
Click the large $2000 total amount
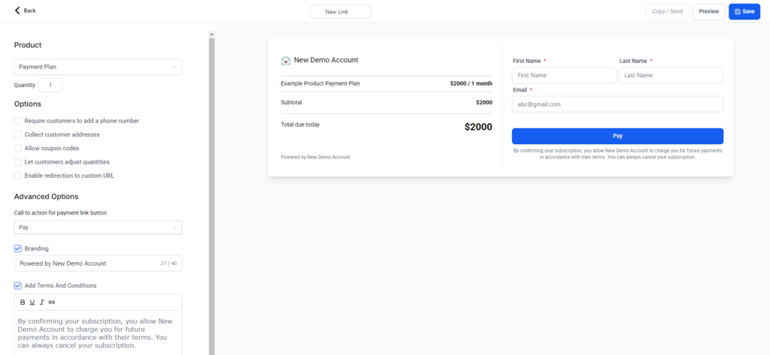pyautogui.click(x=478, y=127)
